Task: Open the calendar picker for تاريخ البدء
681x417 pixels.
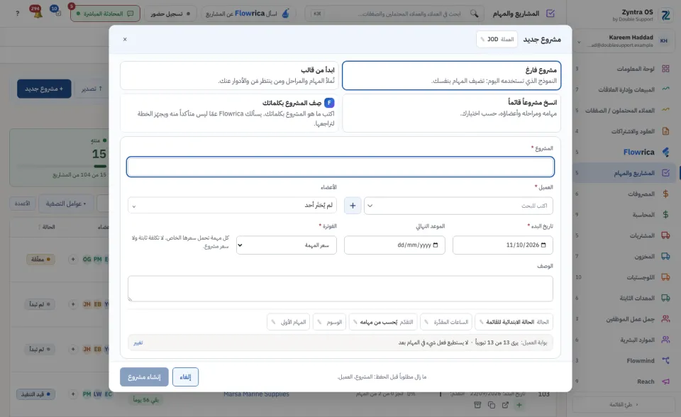Action: [543, 245]
